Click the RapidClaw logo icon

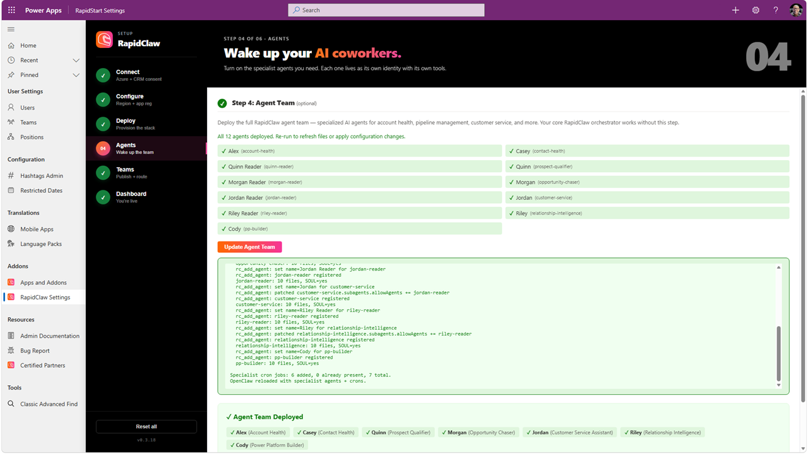tap(104, 40)
